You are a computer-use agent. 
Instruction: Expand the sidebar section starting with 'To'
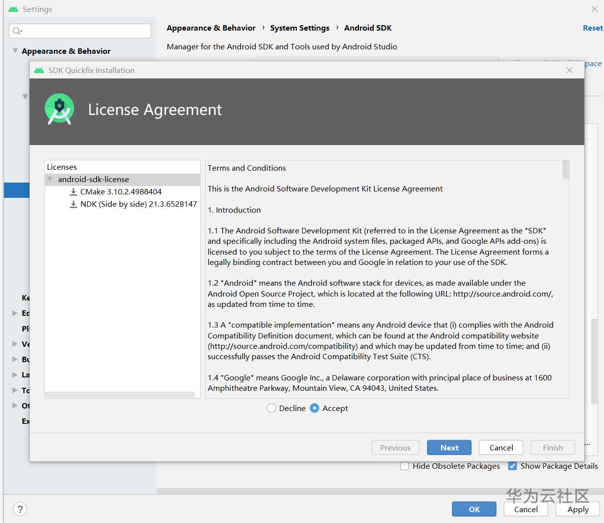click(x=15, y=390)
